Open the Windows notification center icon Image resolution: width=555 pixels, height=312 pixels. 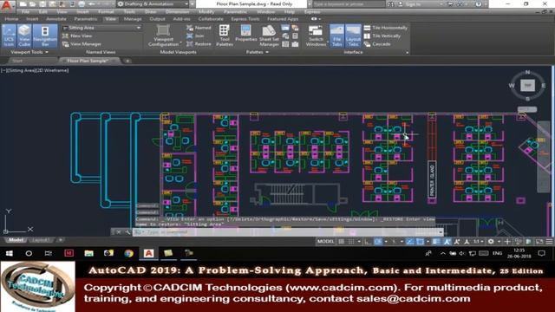point(541,253)
